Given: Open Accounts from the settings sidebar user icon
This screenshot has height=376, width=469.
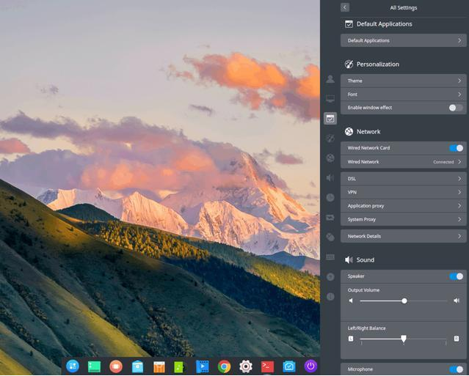Looking at the screenshot, I should click(330, 78).
